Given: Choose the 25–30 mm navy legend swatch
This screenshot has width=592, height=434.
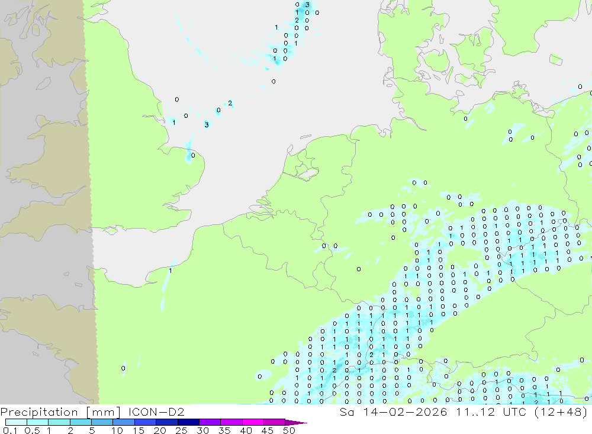Looking at the screenshot, I should pyautogui.click(x=188, y=422).
